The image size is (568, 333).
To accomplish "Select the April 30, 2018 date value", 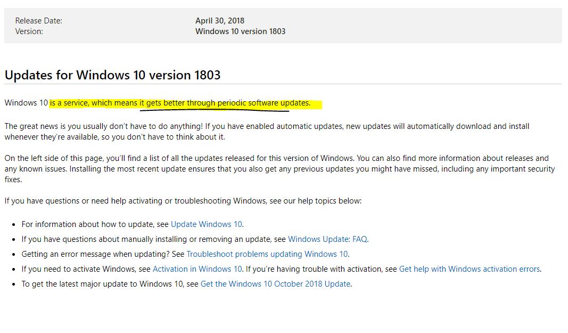I will [219, 21].
